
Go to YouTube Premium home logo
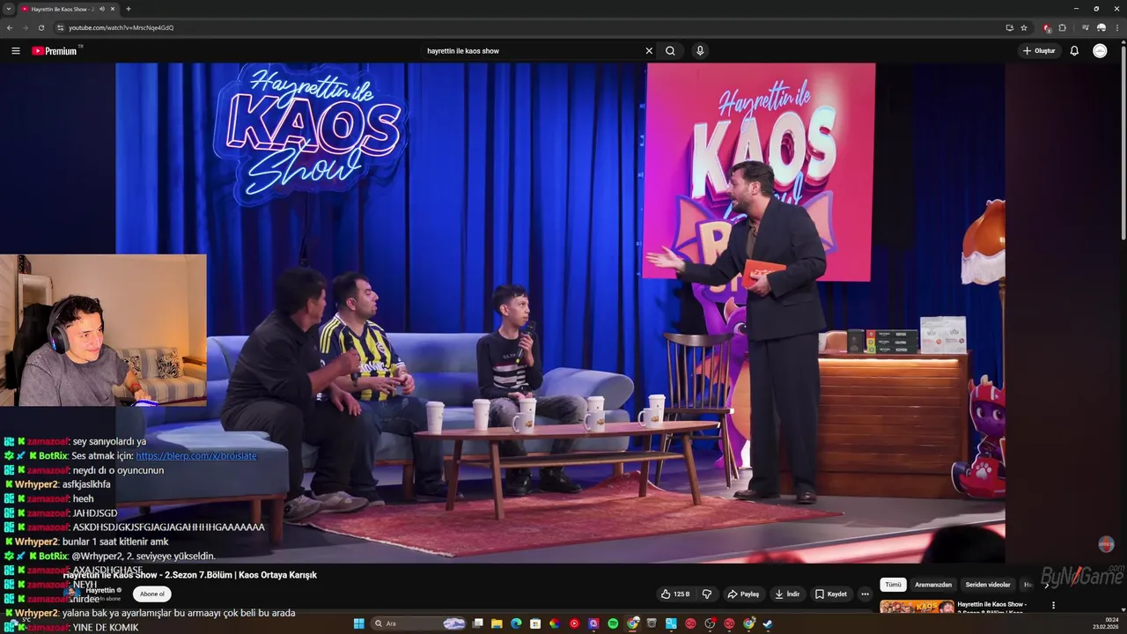[x=56, y=51]
